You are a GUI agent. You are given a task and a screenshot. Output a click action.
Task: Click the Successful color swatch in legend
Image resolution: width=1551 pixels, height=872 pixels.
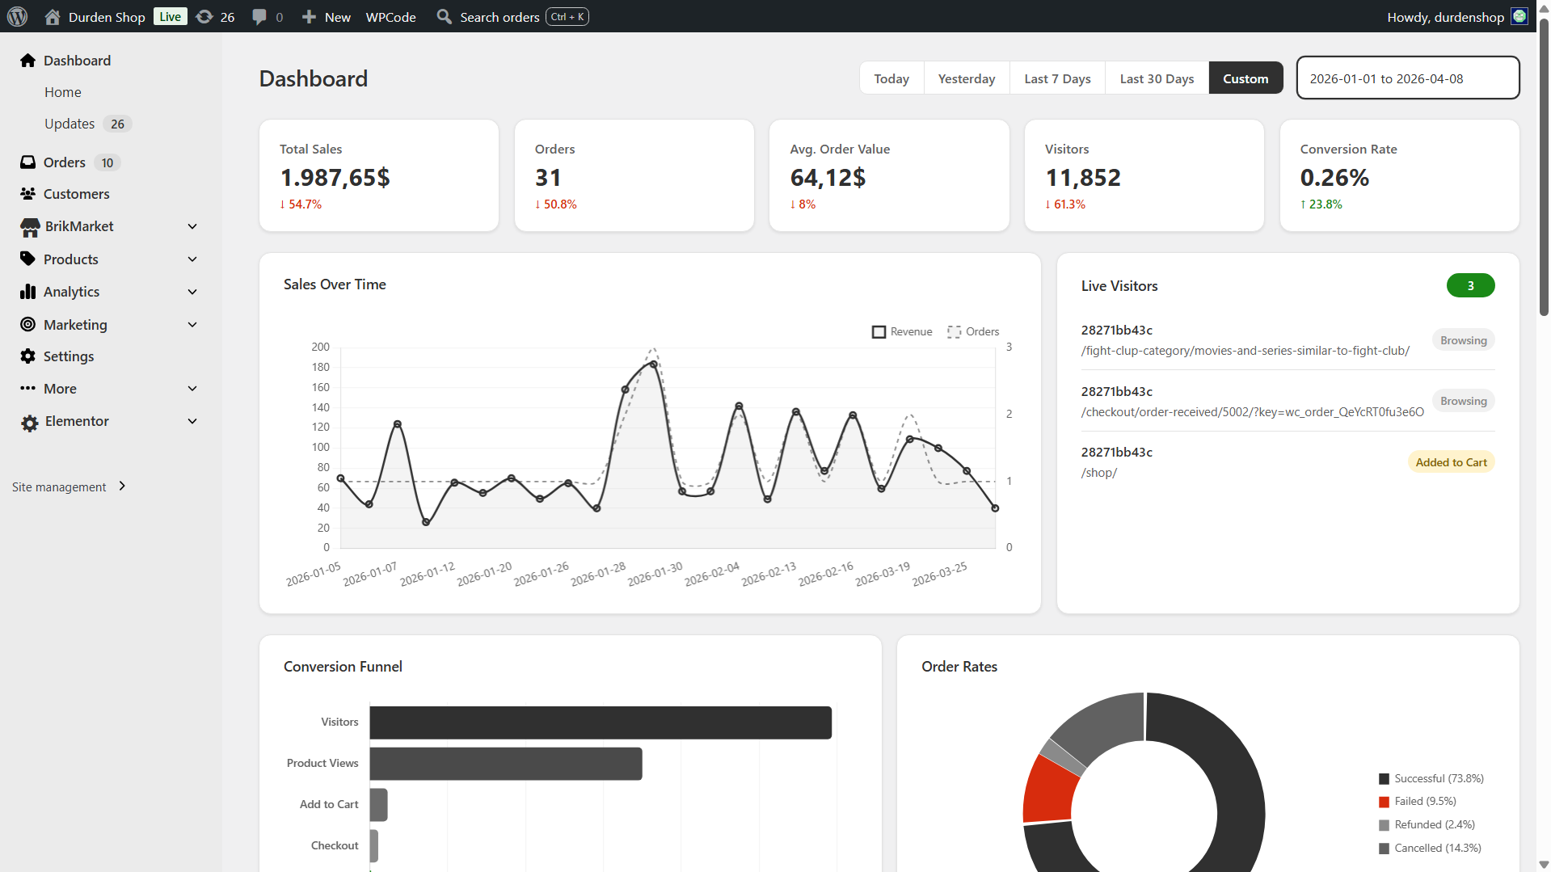pos(1384,779)
